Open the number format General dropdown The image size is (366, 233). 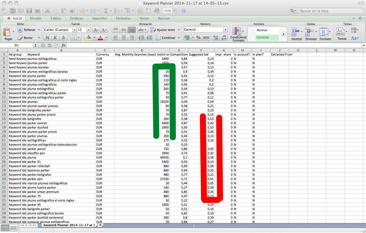coord(225,29)
